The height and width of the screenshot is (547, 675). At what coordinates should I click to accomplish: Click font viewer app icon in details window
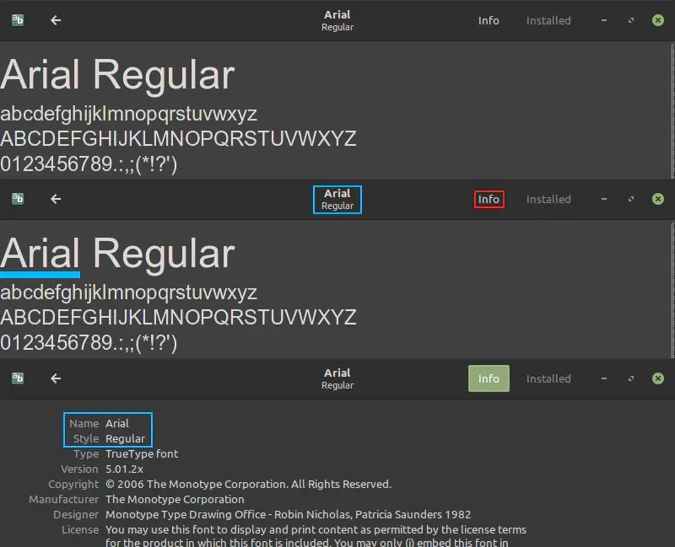pos(18,378)
